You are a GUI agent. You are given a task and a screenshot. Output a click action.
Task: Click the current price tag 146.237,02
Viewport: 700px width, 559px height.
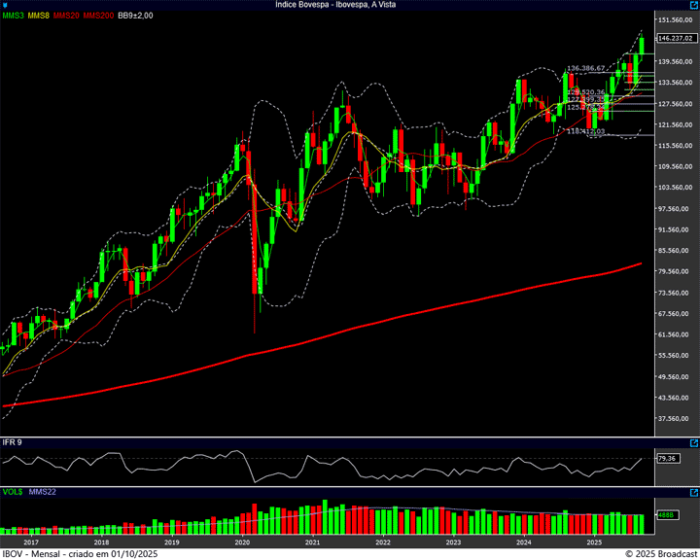(x=677, y=38)
